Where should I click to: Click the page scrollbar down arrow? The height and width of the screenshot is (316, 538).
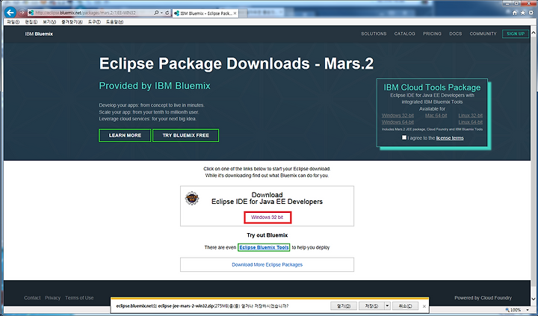coord(534,299)
